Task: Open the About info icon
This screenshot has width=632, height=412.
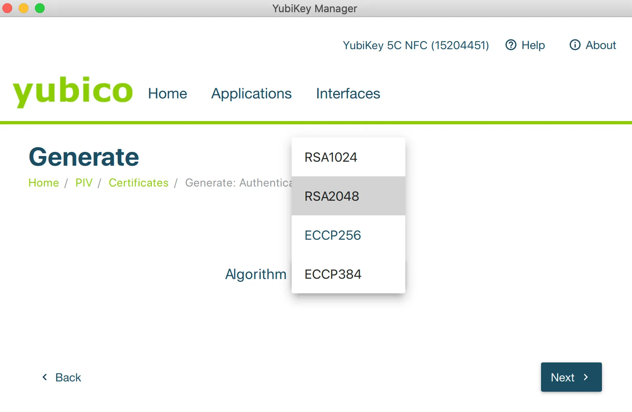Action: [575, 45]
